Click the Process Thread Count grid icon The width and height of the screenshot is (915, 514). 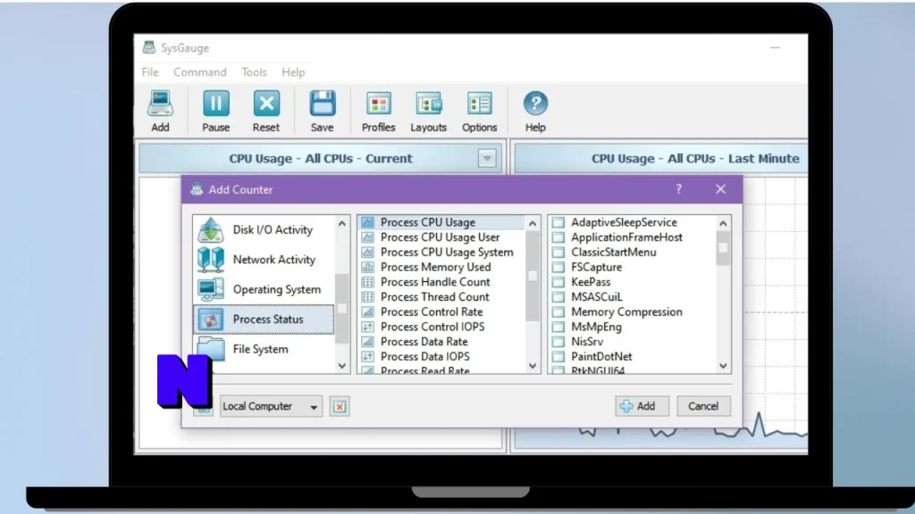(x=367, y=296)
